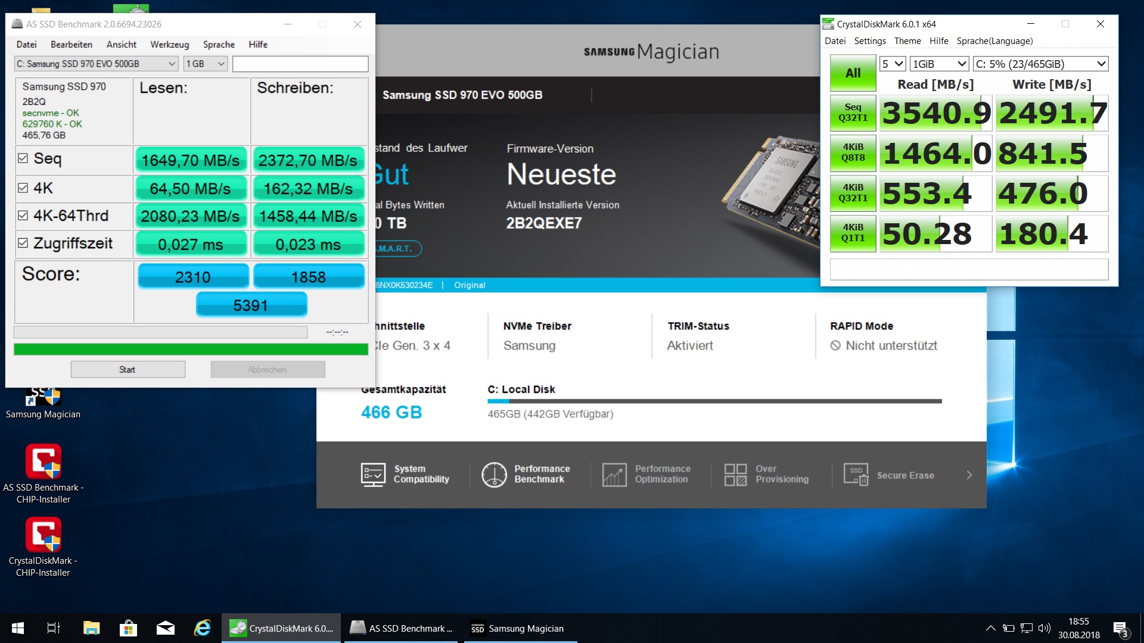Open System Compatibility icon in Magician
This screenshot has height=643, width=1144.
[x=374, y=475]
